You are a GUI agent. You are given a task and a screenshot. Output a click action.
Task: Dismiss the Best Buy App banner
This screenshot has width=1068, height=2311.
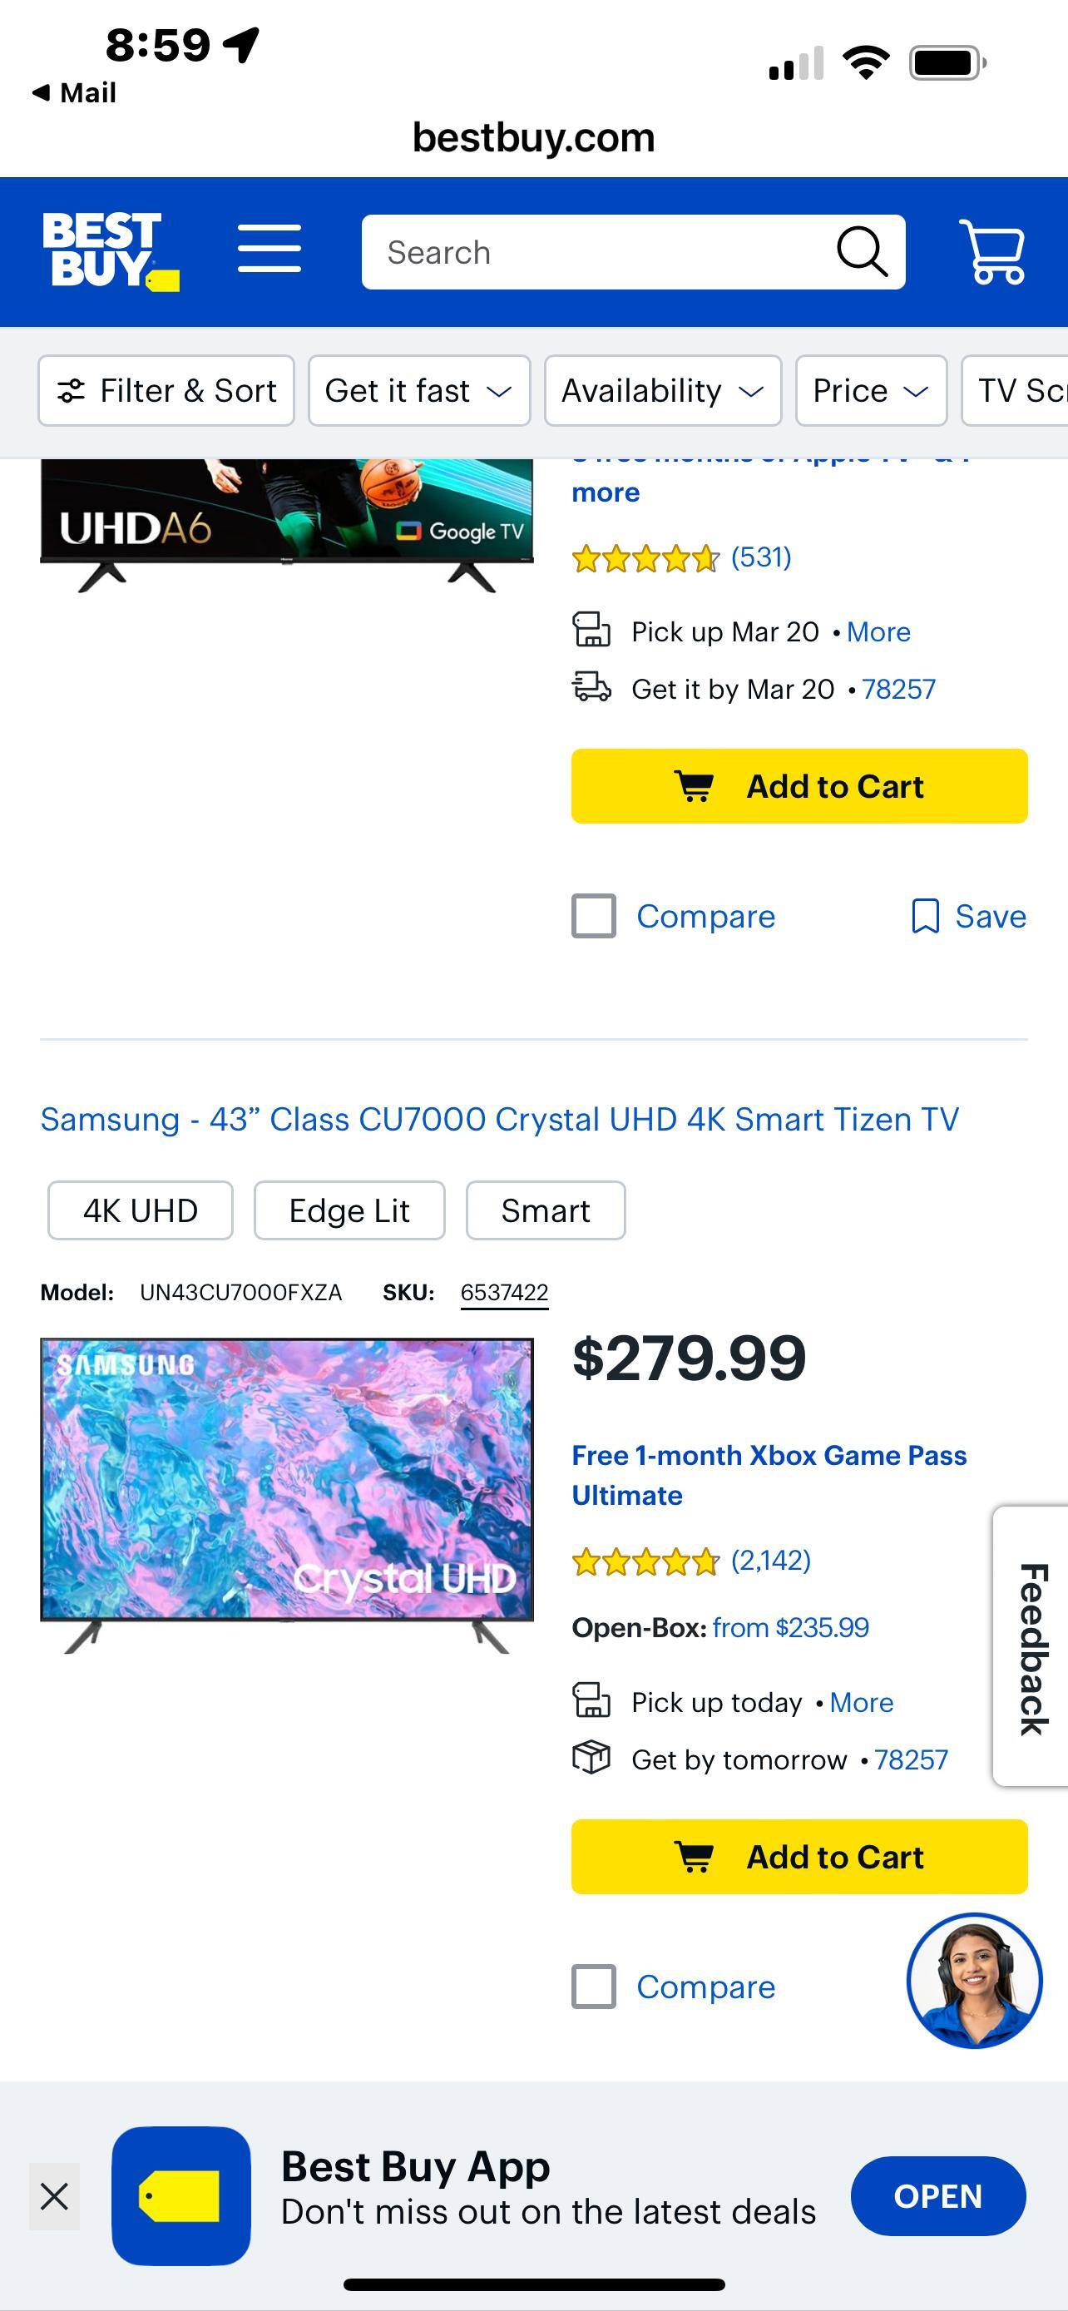click(55, 2197)
